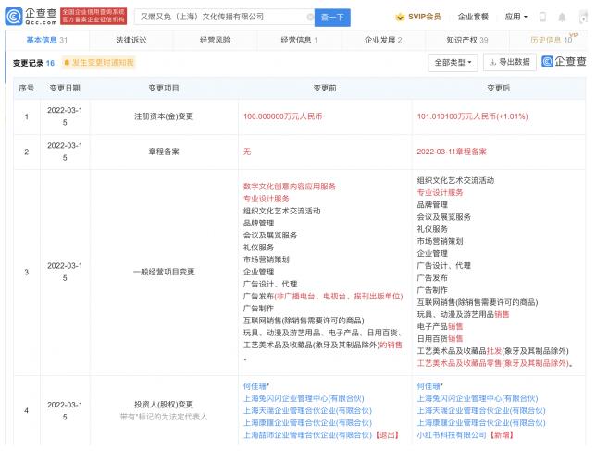Switch to the 历史信息 VIP tab
The width and height of the screenshot is (596, 462).
point(552,40)
